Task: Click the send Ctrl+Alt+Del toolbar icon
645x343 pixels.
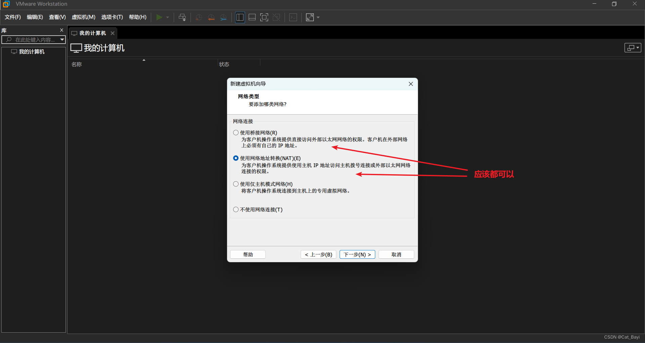Action: [182, 17]
